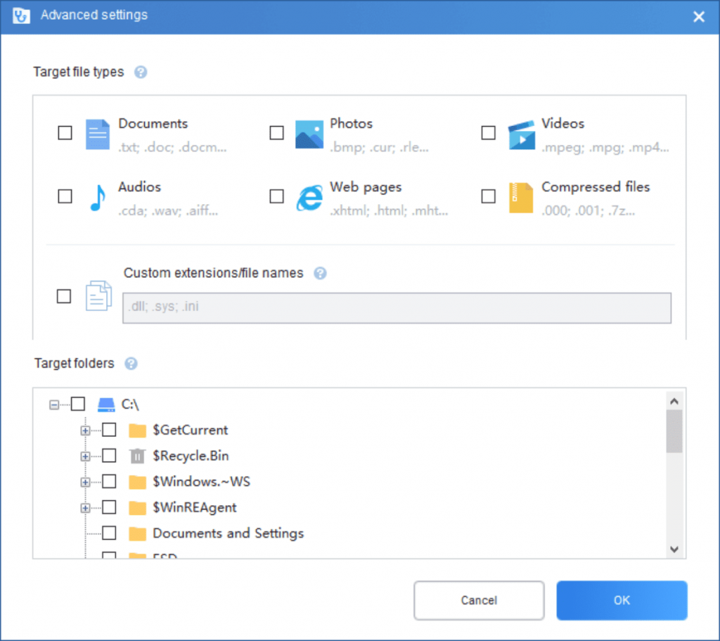The image size is (720, 641).
Task: Tick the Videos file type checkbox
Action: [488, 133]
